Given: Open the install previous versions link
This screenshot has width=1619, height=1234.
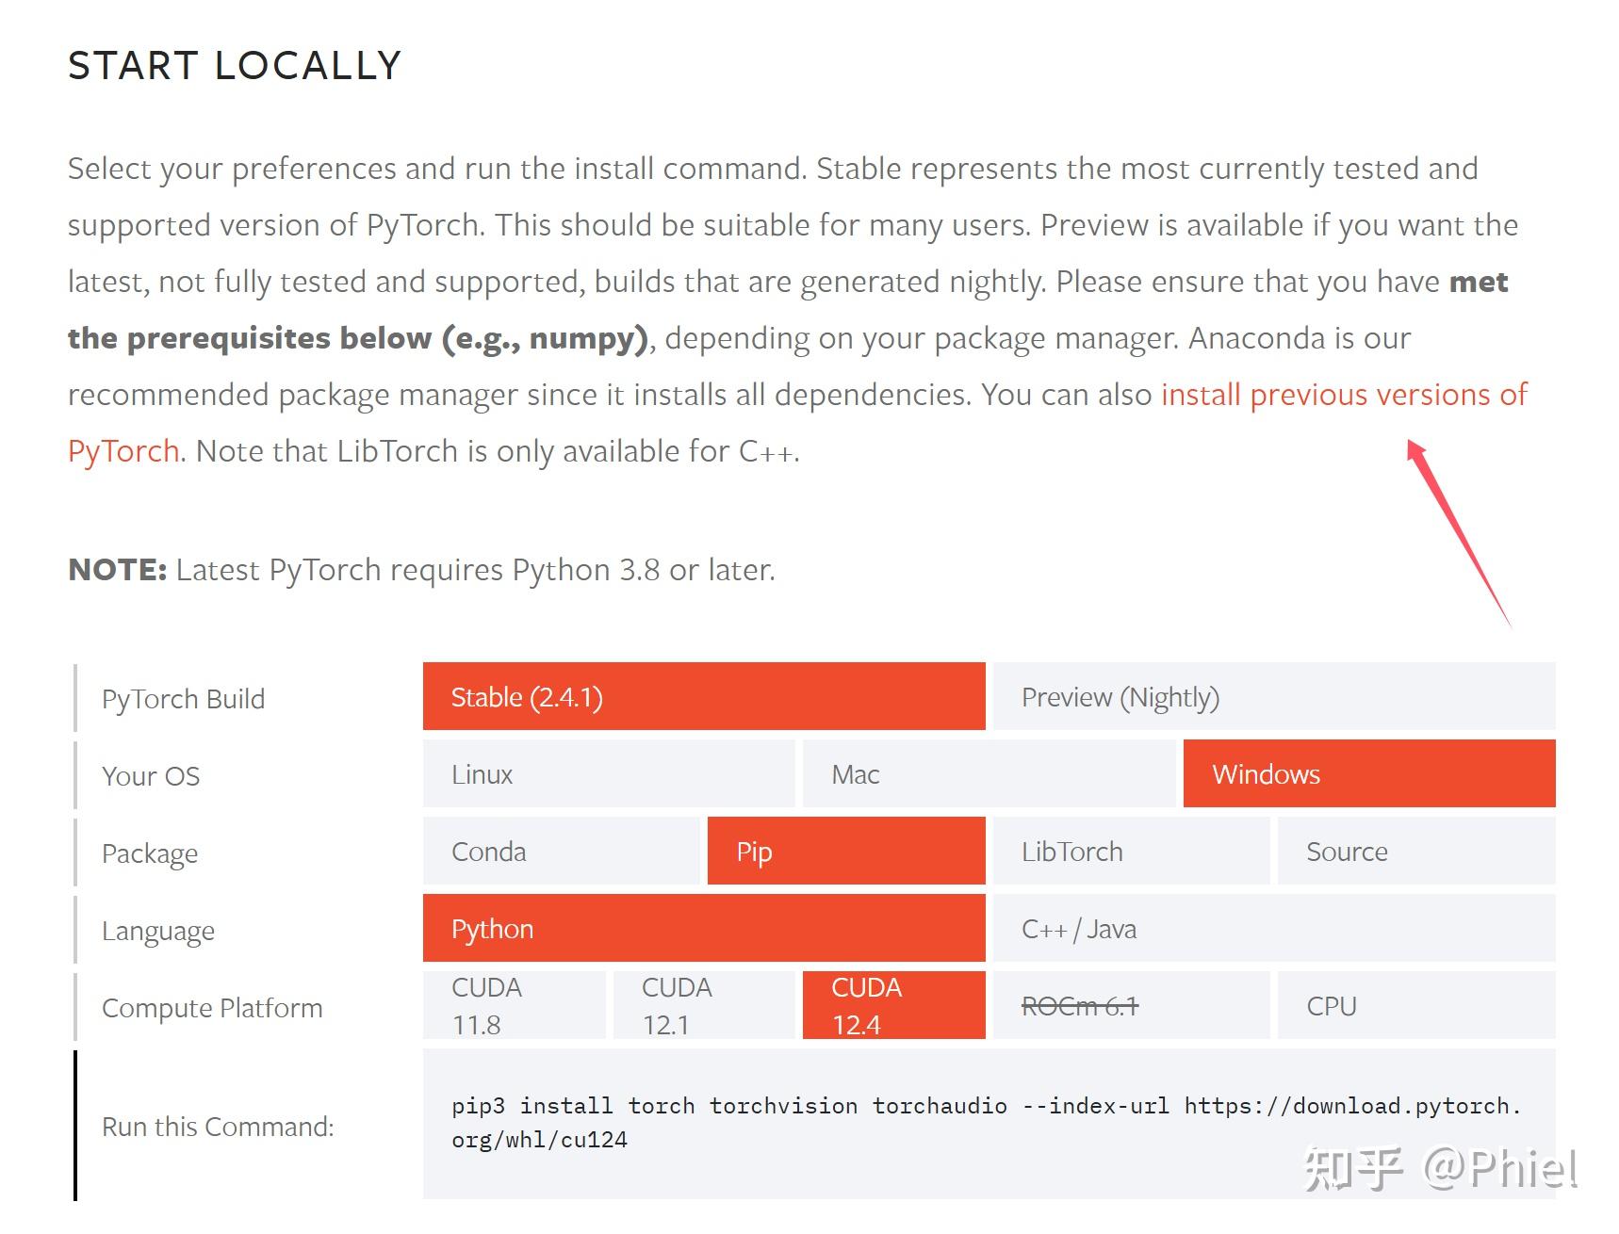Looking at the screenshot, I should 1343,395.
